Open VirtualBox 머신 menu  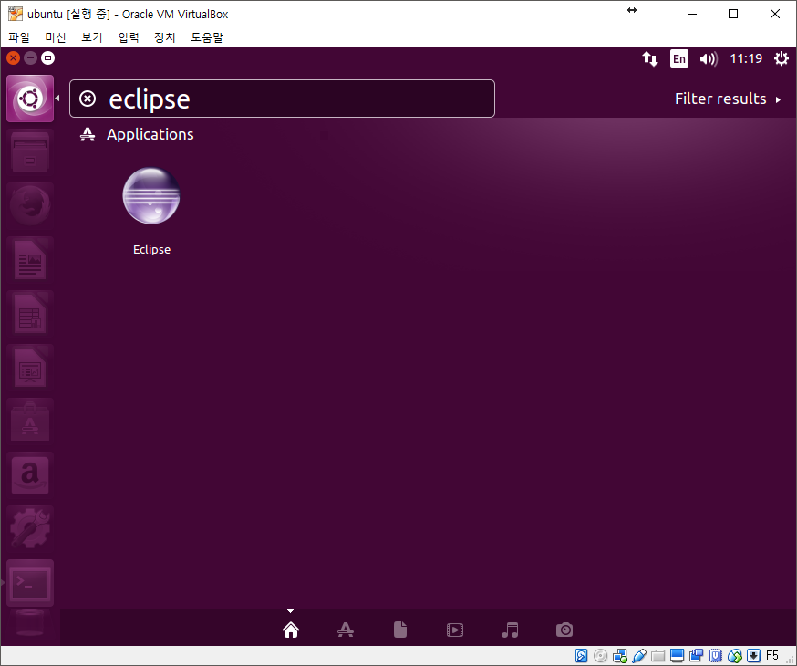56,37
